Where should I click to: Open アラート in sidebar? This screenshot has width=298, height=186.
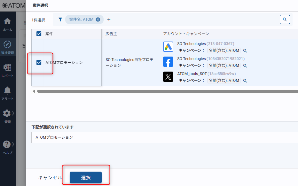pos(8,93)
